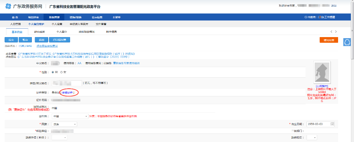
Task: Open the 主菜单 menu item
Action: tap(116, 17)
